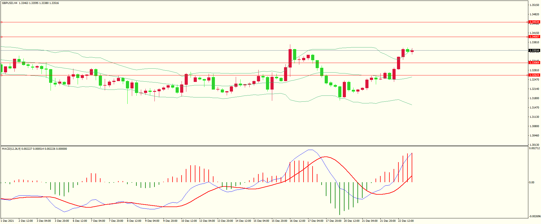Select the 1.34534 horizontal line price tag
This screenshot has width=541, height=224.
534,22
